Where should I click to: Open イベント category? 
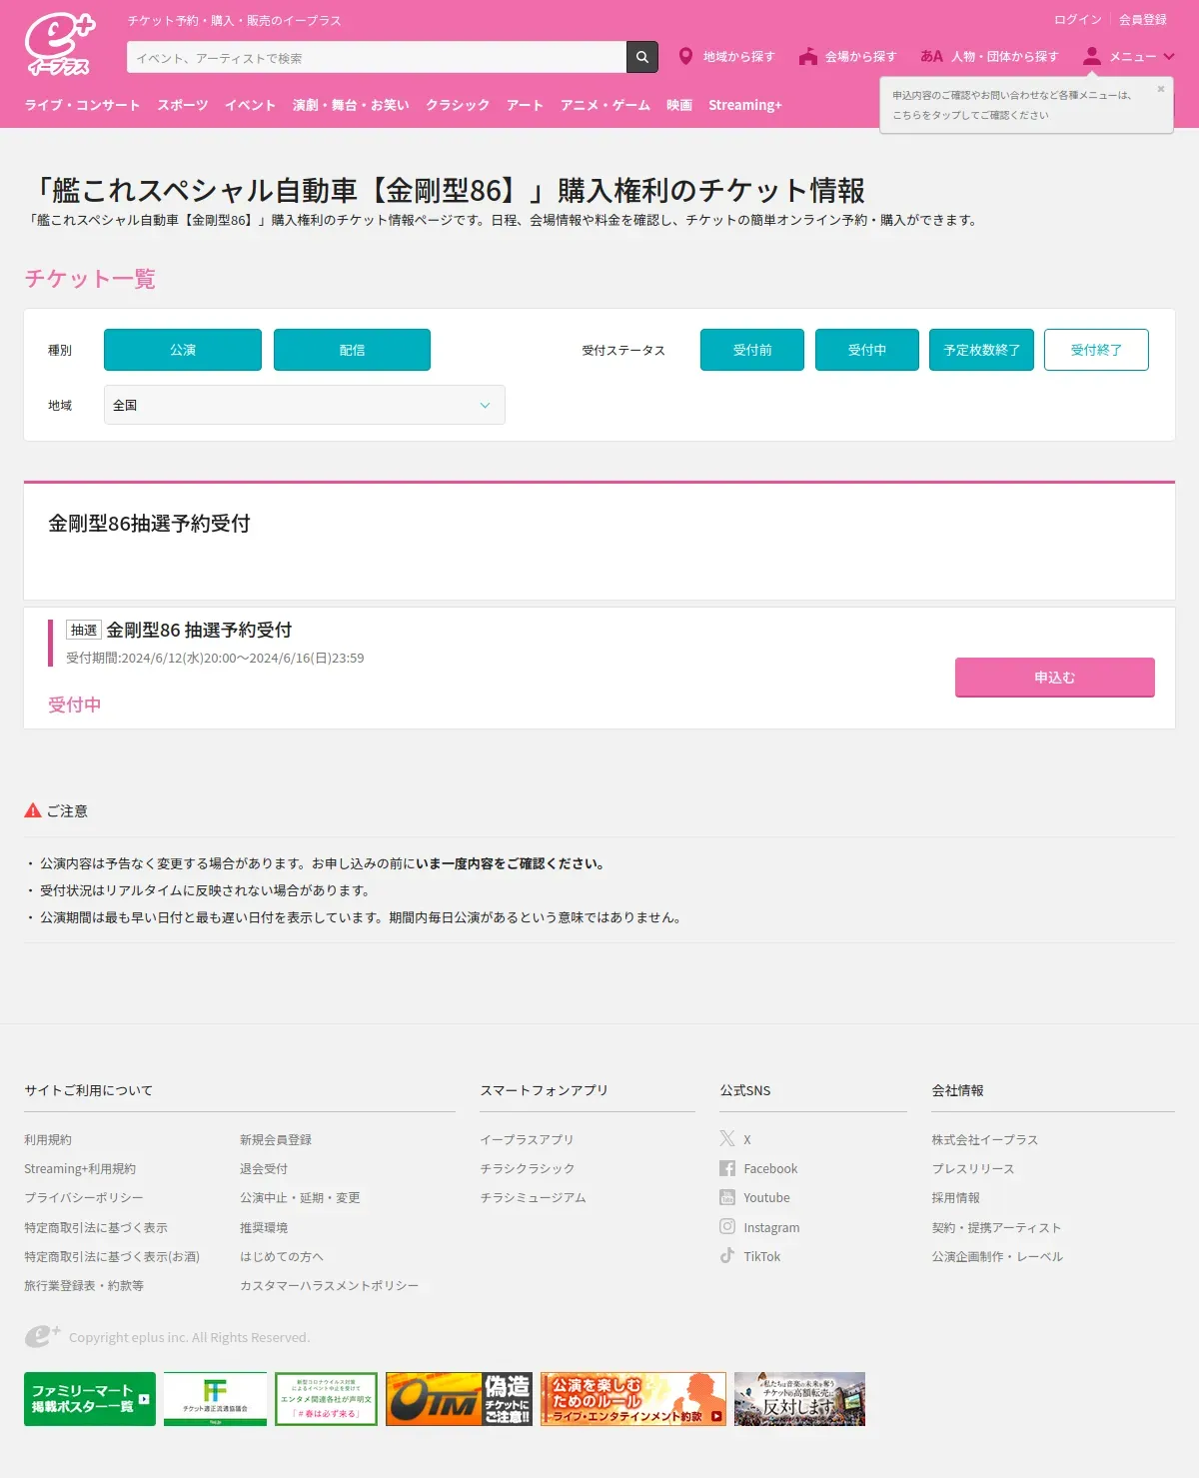pos(250,105)
